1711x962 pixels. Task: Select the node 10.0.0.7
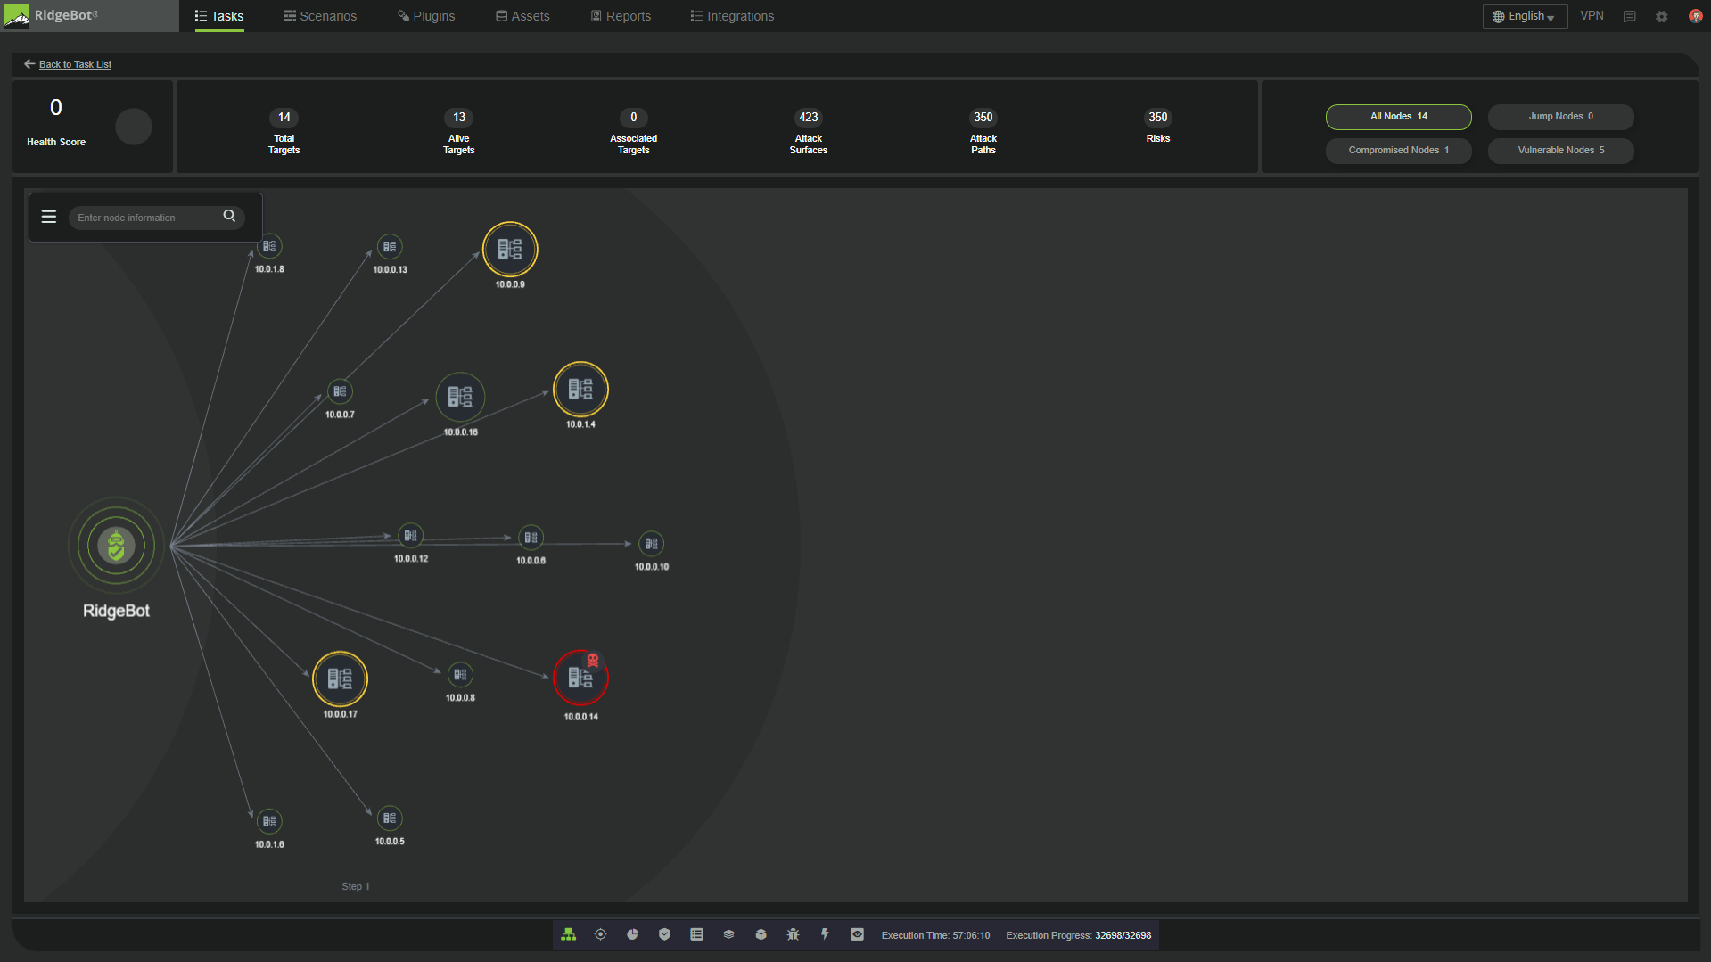click(x=340, y=391)
